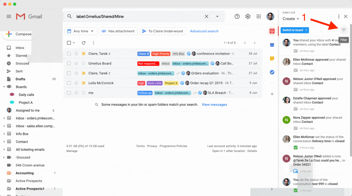Screen dimensions: 352x196
Task: Expand the Contact label
Action: pos(4,142)
